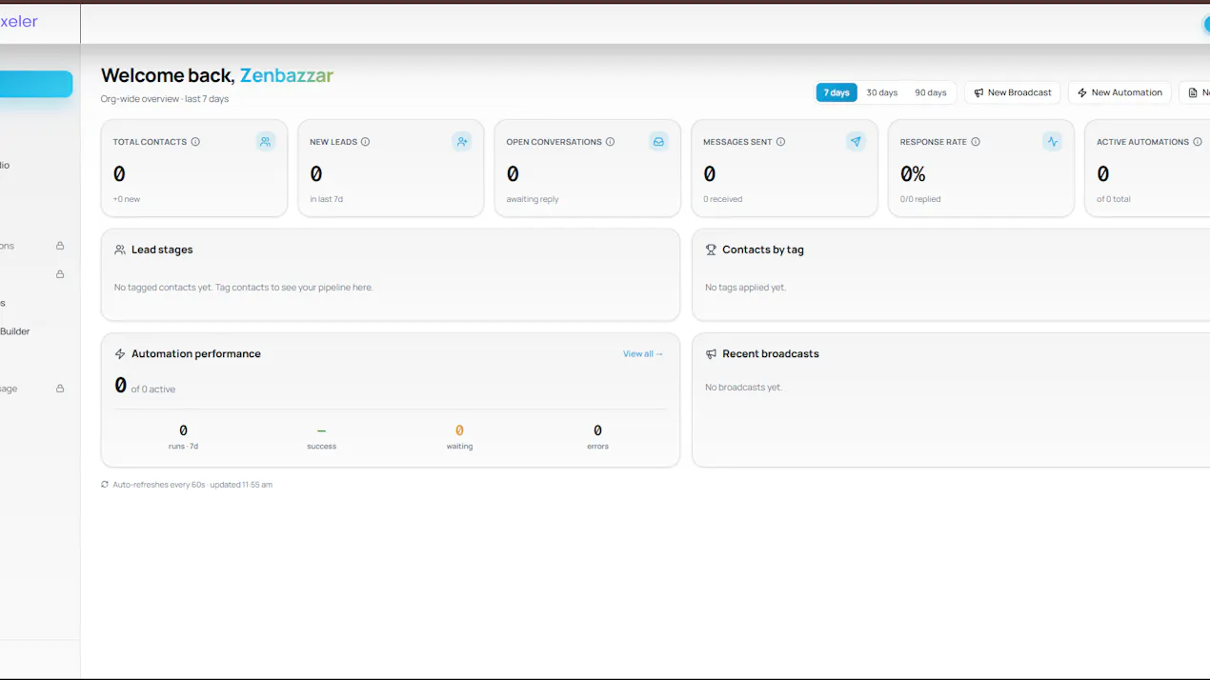Click the 'No broadcasts yet.' message
Image resolution: width=1210 pixels, height=680 pixels.
pyautogui.click(x=743, y=388)
